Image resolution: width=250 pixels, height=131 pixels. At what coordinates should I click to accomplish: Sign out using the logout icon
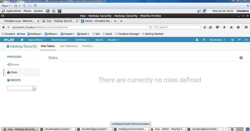(x=246, y=40)
